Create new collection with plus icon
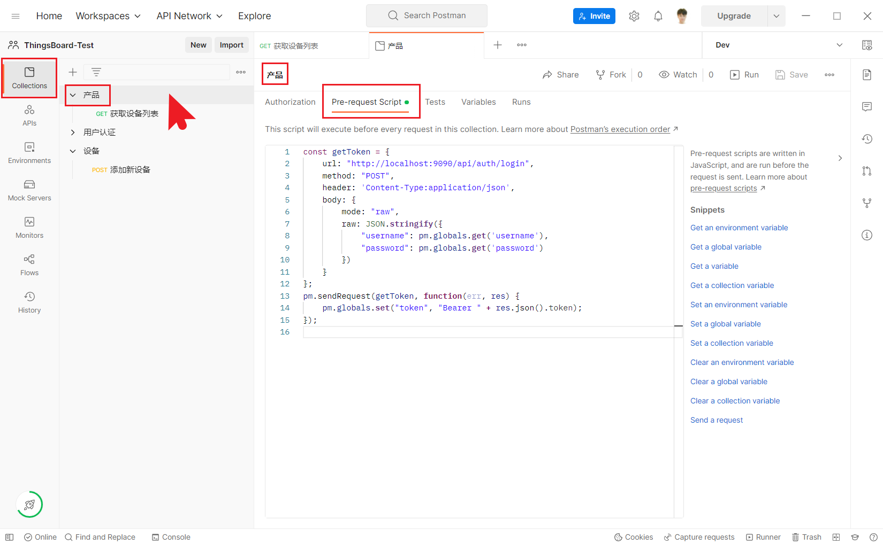Viewport: 883px width, 545px height. pos(73,72)
